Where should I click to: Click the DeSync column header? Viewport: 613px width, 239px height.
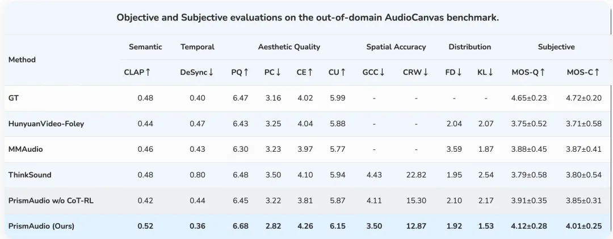pyautogui.click(x=197, y=72)
